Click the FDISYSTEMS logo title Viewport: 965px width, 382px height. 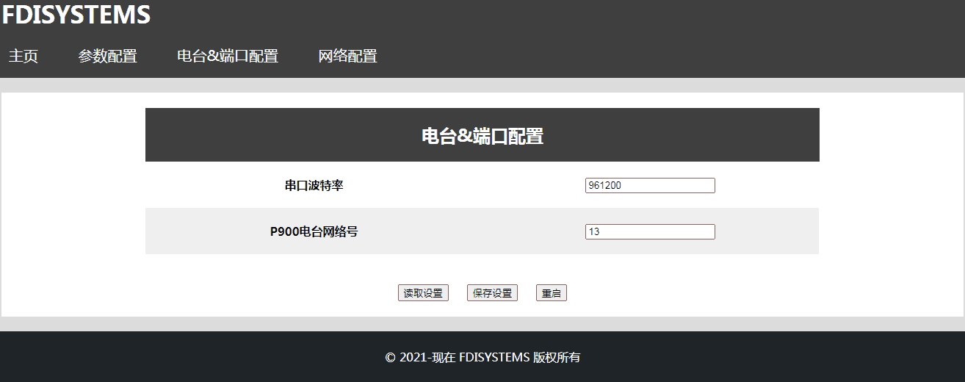point(76,15)
